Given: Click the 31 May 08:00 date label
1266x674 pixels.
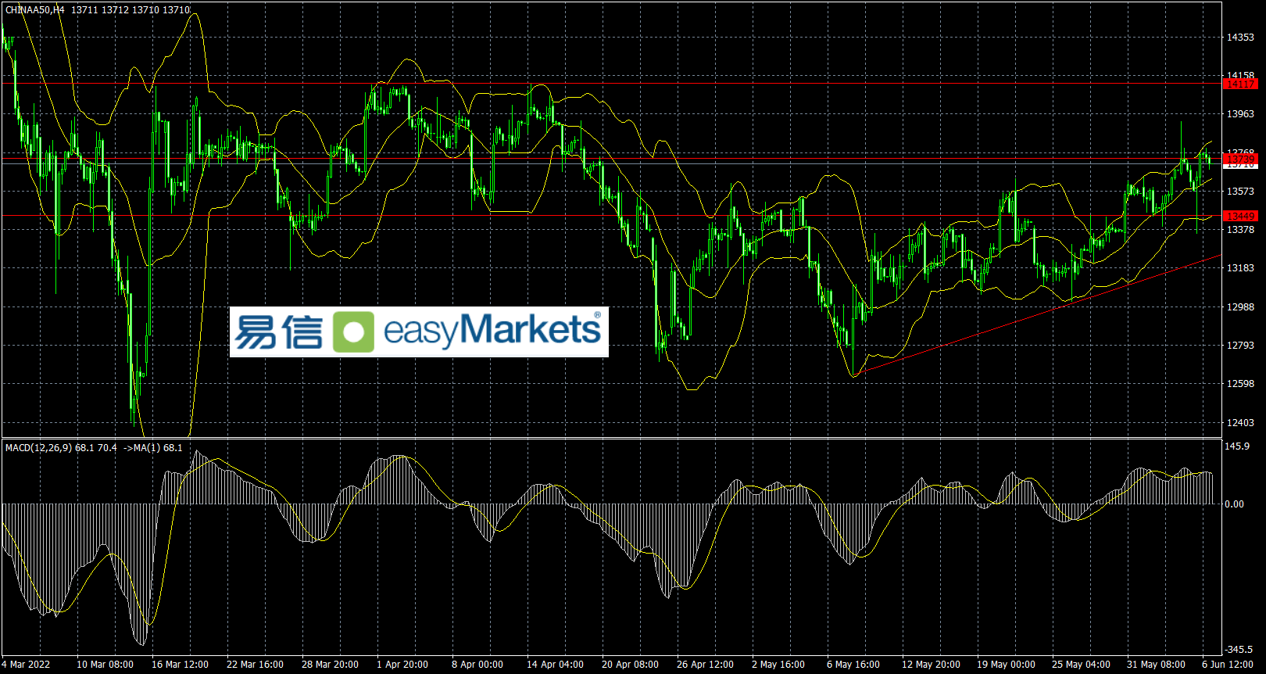Looking at the screenshot, I should coord(1156,665).
